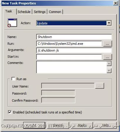Viewport: 120px width, 132px height.
Task: Click the Help button
Action: tap(106, 125)
